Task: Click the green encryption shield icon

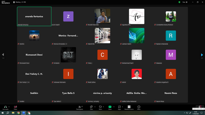Action: click(179, 2)
